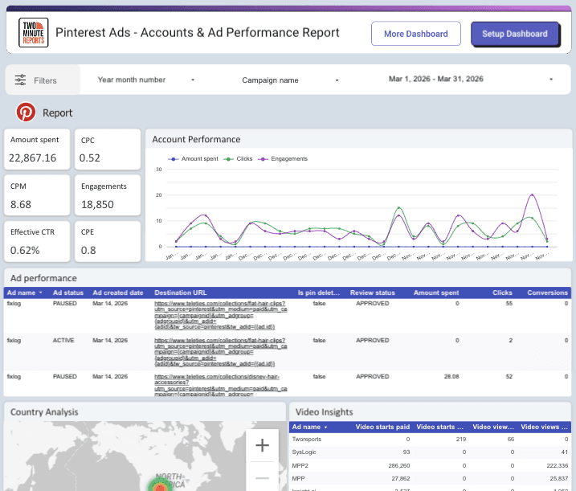
Task: Sort by Ad performance Amount spent column
Action: (x=436, y=293)
